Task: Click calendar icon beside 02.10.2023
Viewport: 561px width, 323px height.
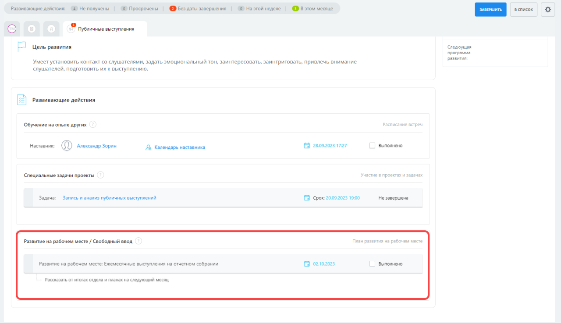Action: [307, 264]
